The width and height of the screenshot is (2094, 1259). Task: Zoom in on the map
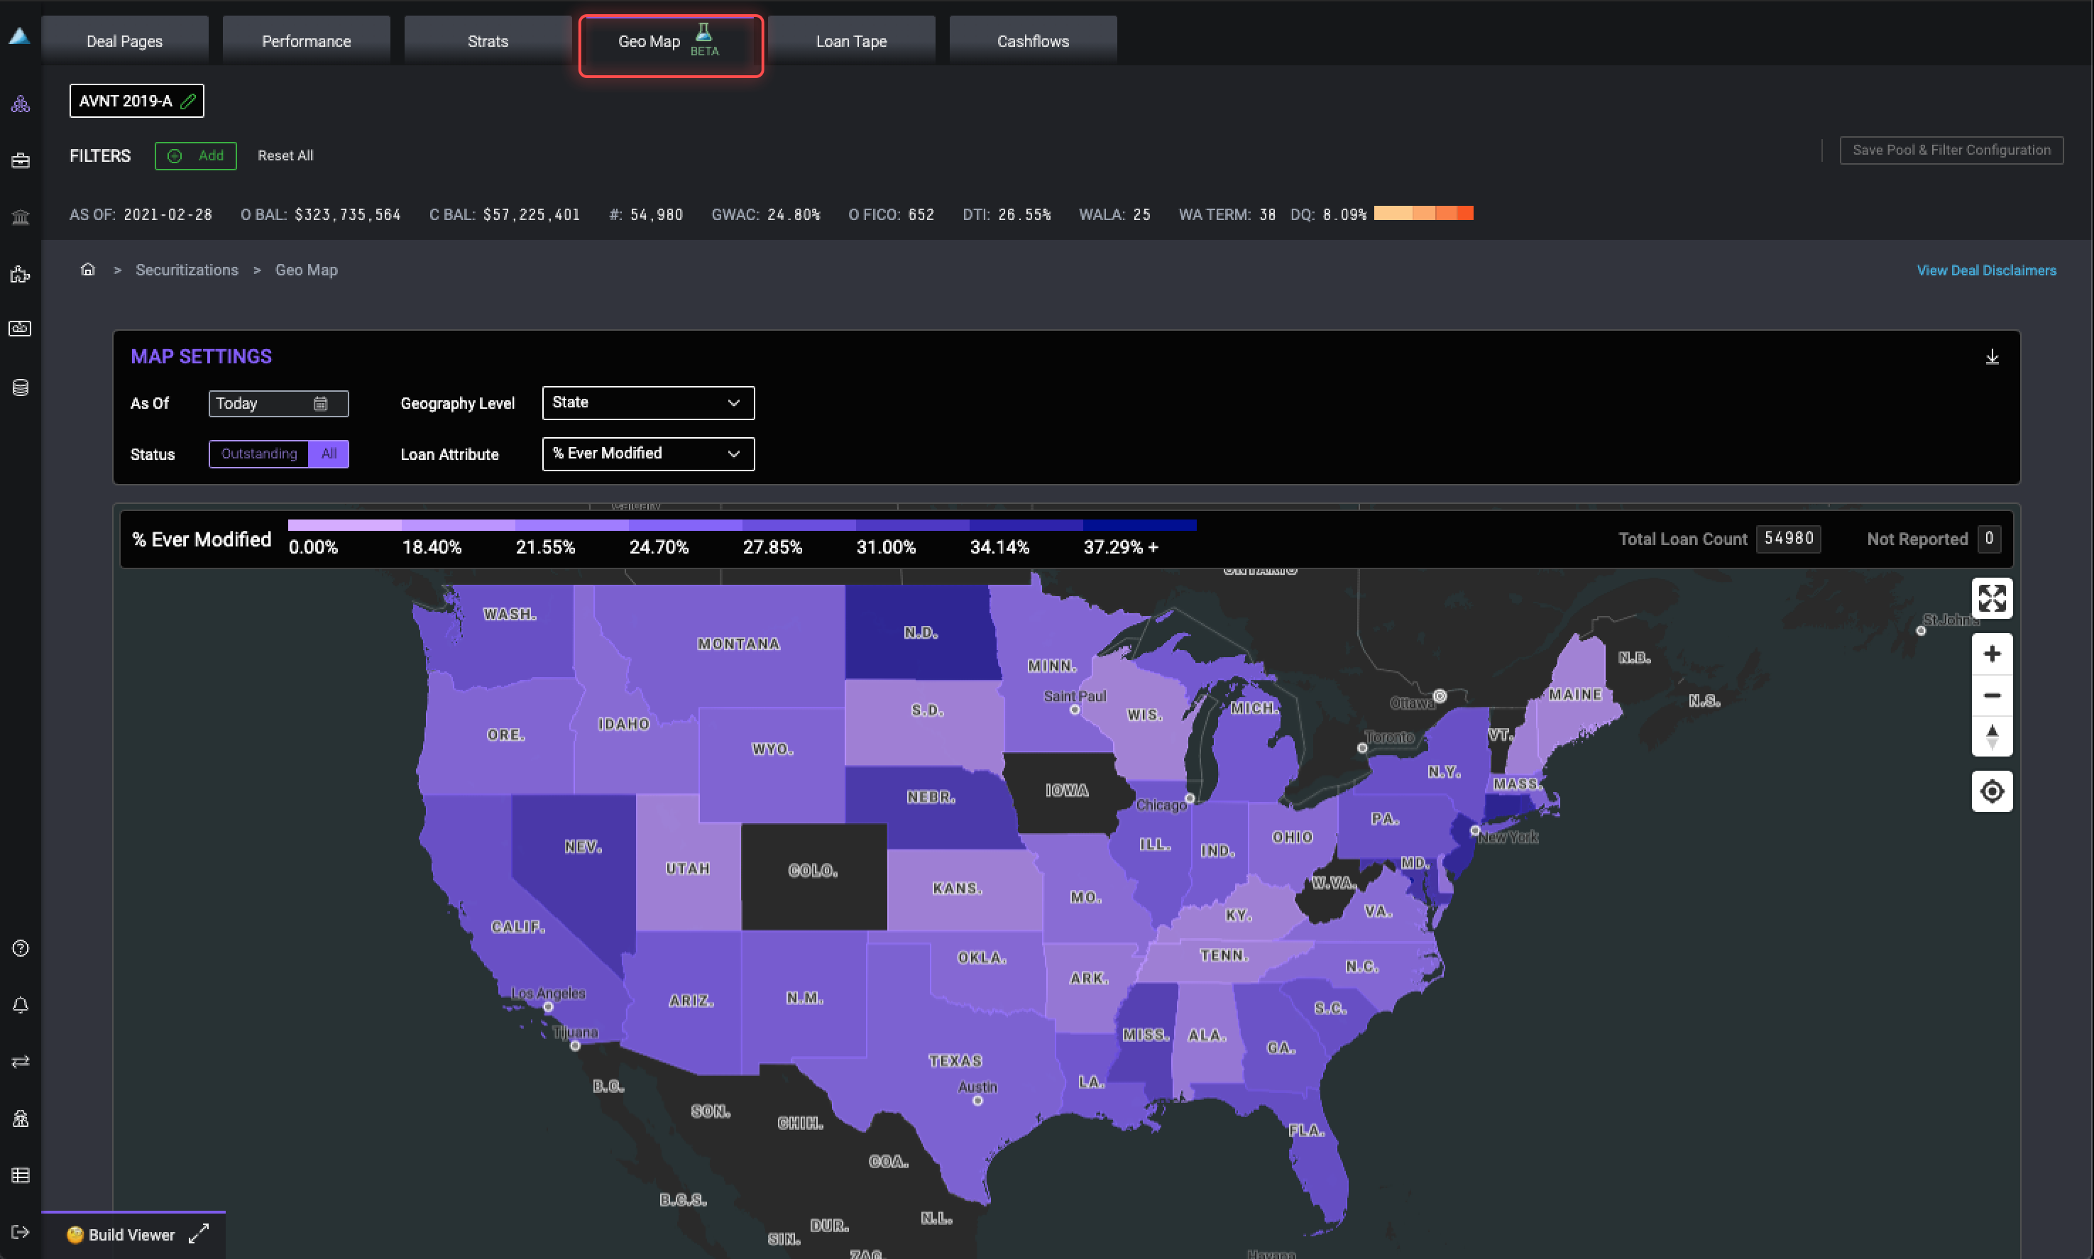1991,654
